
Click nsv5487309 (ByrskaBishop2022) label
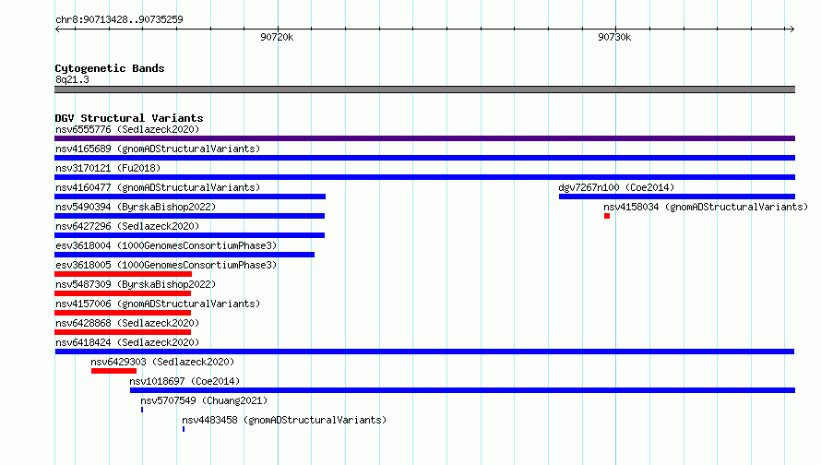click(136, 284)
